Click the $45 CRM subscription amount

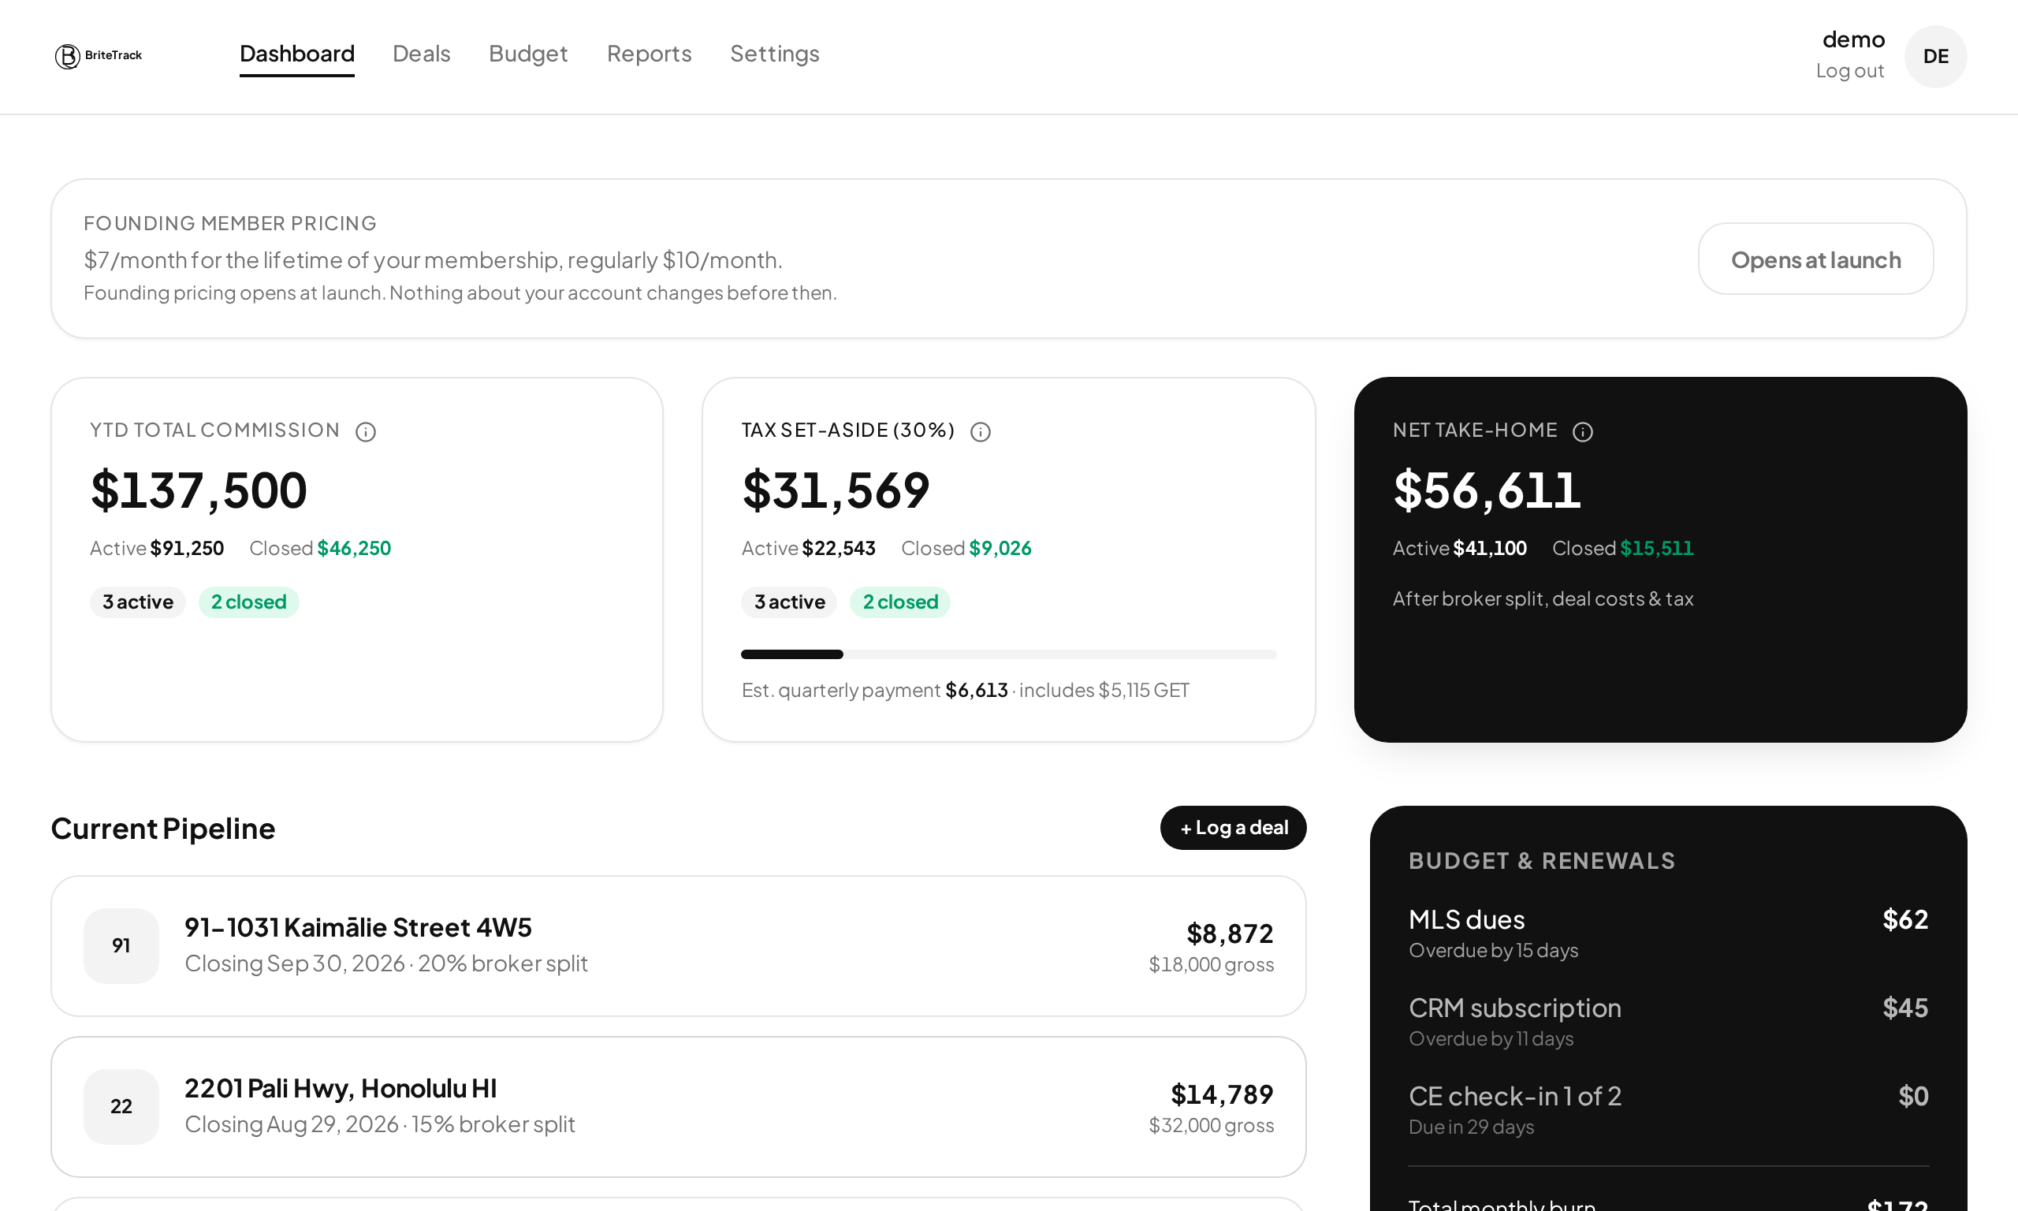pos(1905,1008)
